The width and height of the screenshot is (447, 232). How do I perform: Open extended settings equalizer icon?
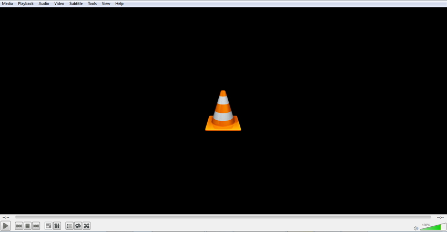(x=57, y=226)
